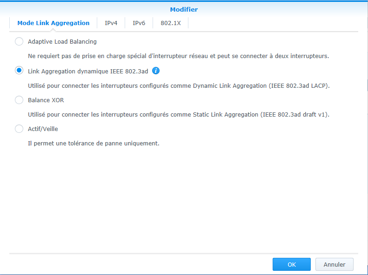Image resolution: width=368 pixels, height=275 pixels.
Task: Click the Dynamic Link Aggregation LACP description text
Action: [x=179, y=86]
